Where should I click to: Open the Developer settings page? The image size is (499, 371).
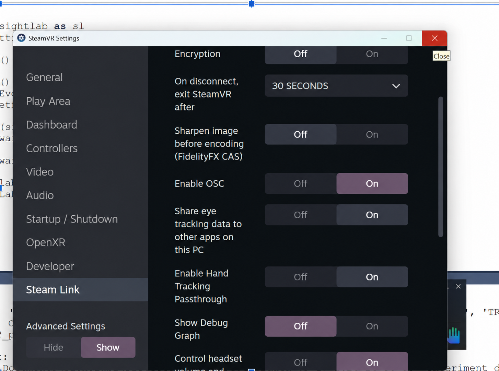[81, 266]
